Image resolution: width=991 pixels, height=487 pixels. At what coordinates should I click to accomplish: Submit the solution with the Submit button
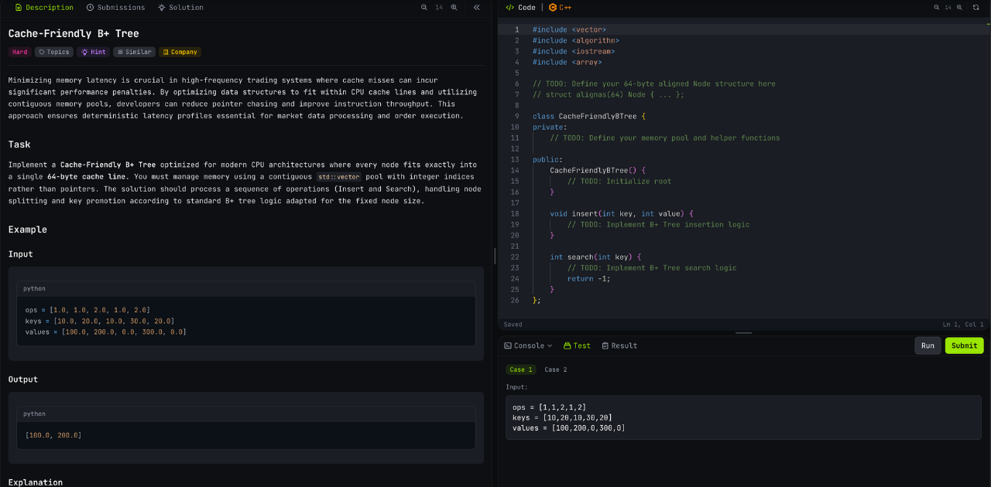tap(964, 346)
